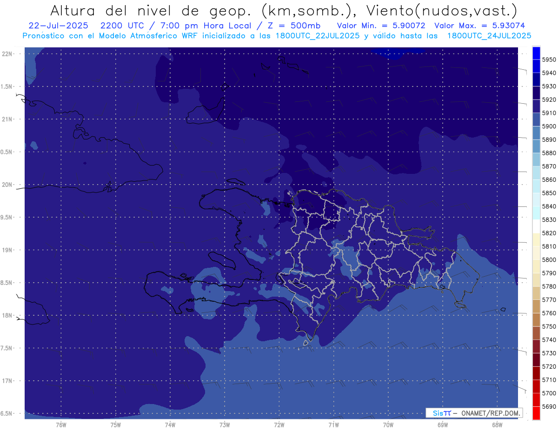Click the '73W' longitude label
The image size is (558, 431).
click(225, 424)
